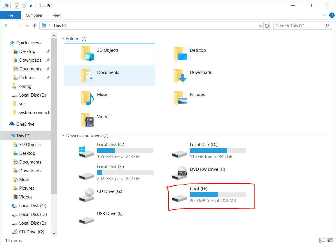This screenshot has height=245, width=336.
Task: Click the Search This PC field
Action: pos(302,26)
